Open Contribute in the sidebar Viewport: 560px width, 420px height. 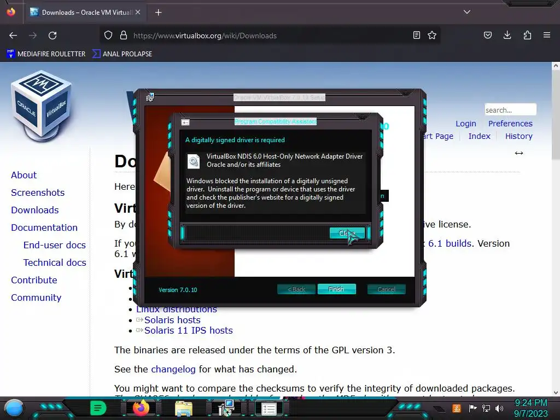coord(34,280)
